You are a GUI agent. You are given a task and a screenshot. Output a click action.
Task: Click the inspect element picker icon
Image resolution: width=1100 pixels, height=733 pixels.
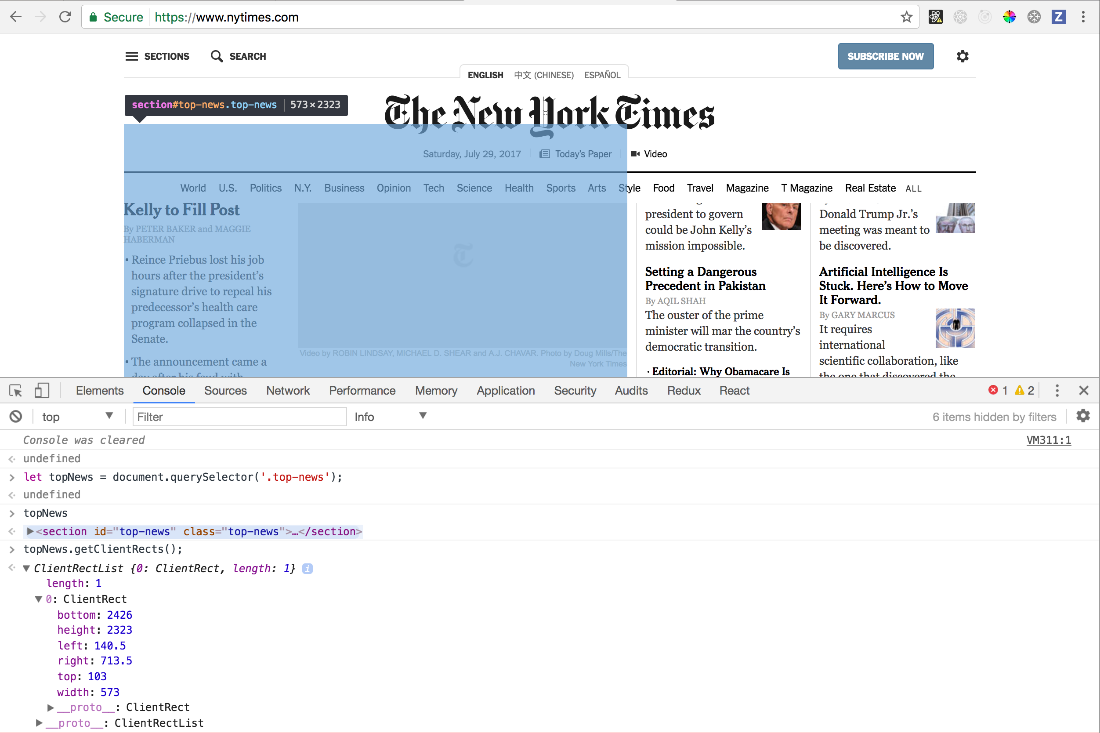coord(15,390)
